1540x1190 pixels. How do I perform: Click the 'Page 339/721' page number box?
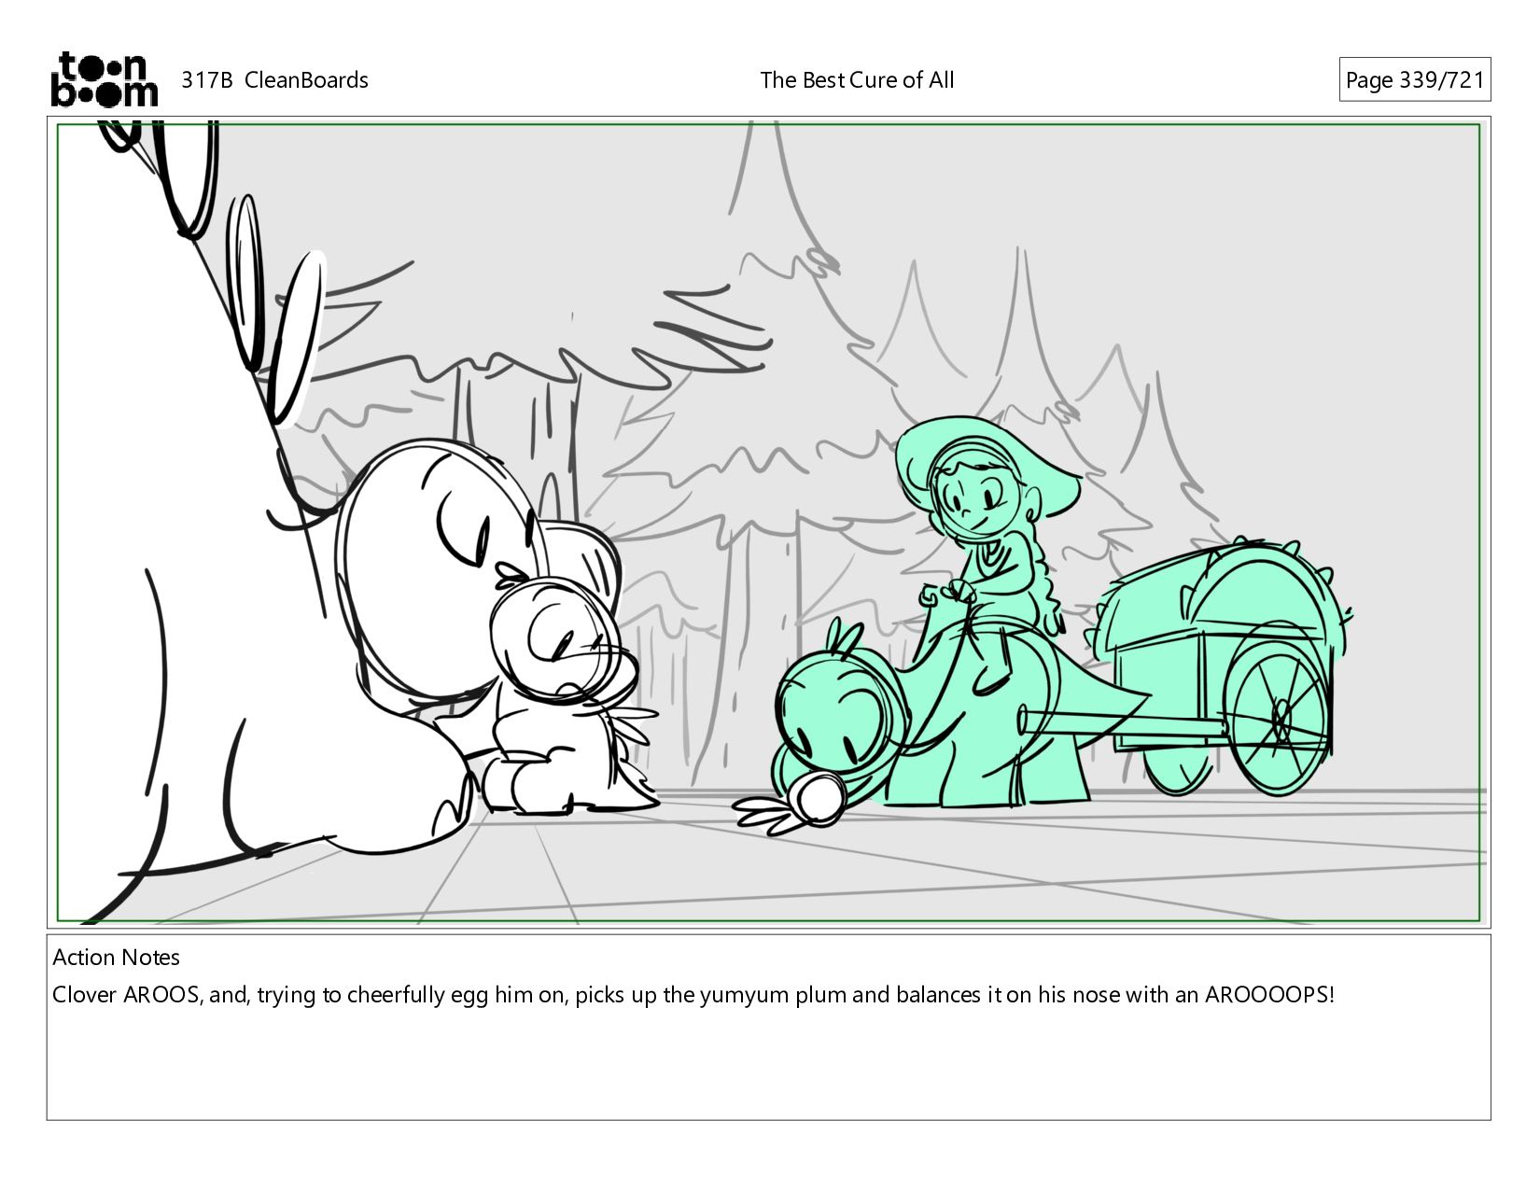click(x=1414, y=80)
